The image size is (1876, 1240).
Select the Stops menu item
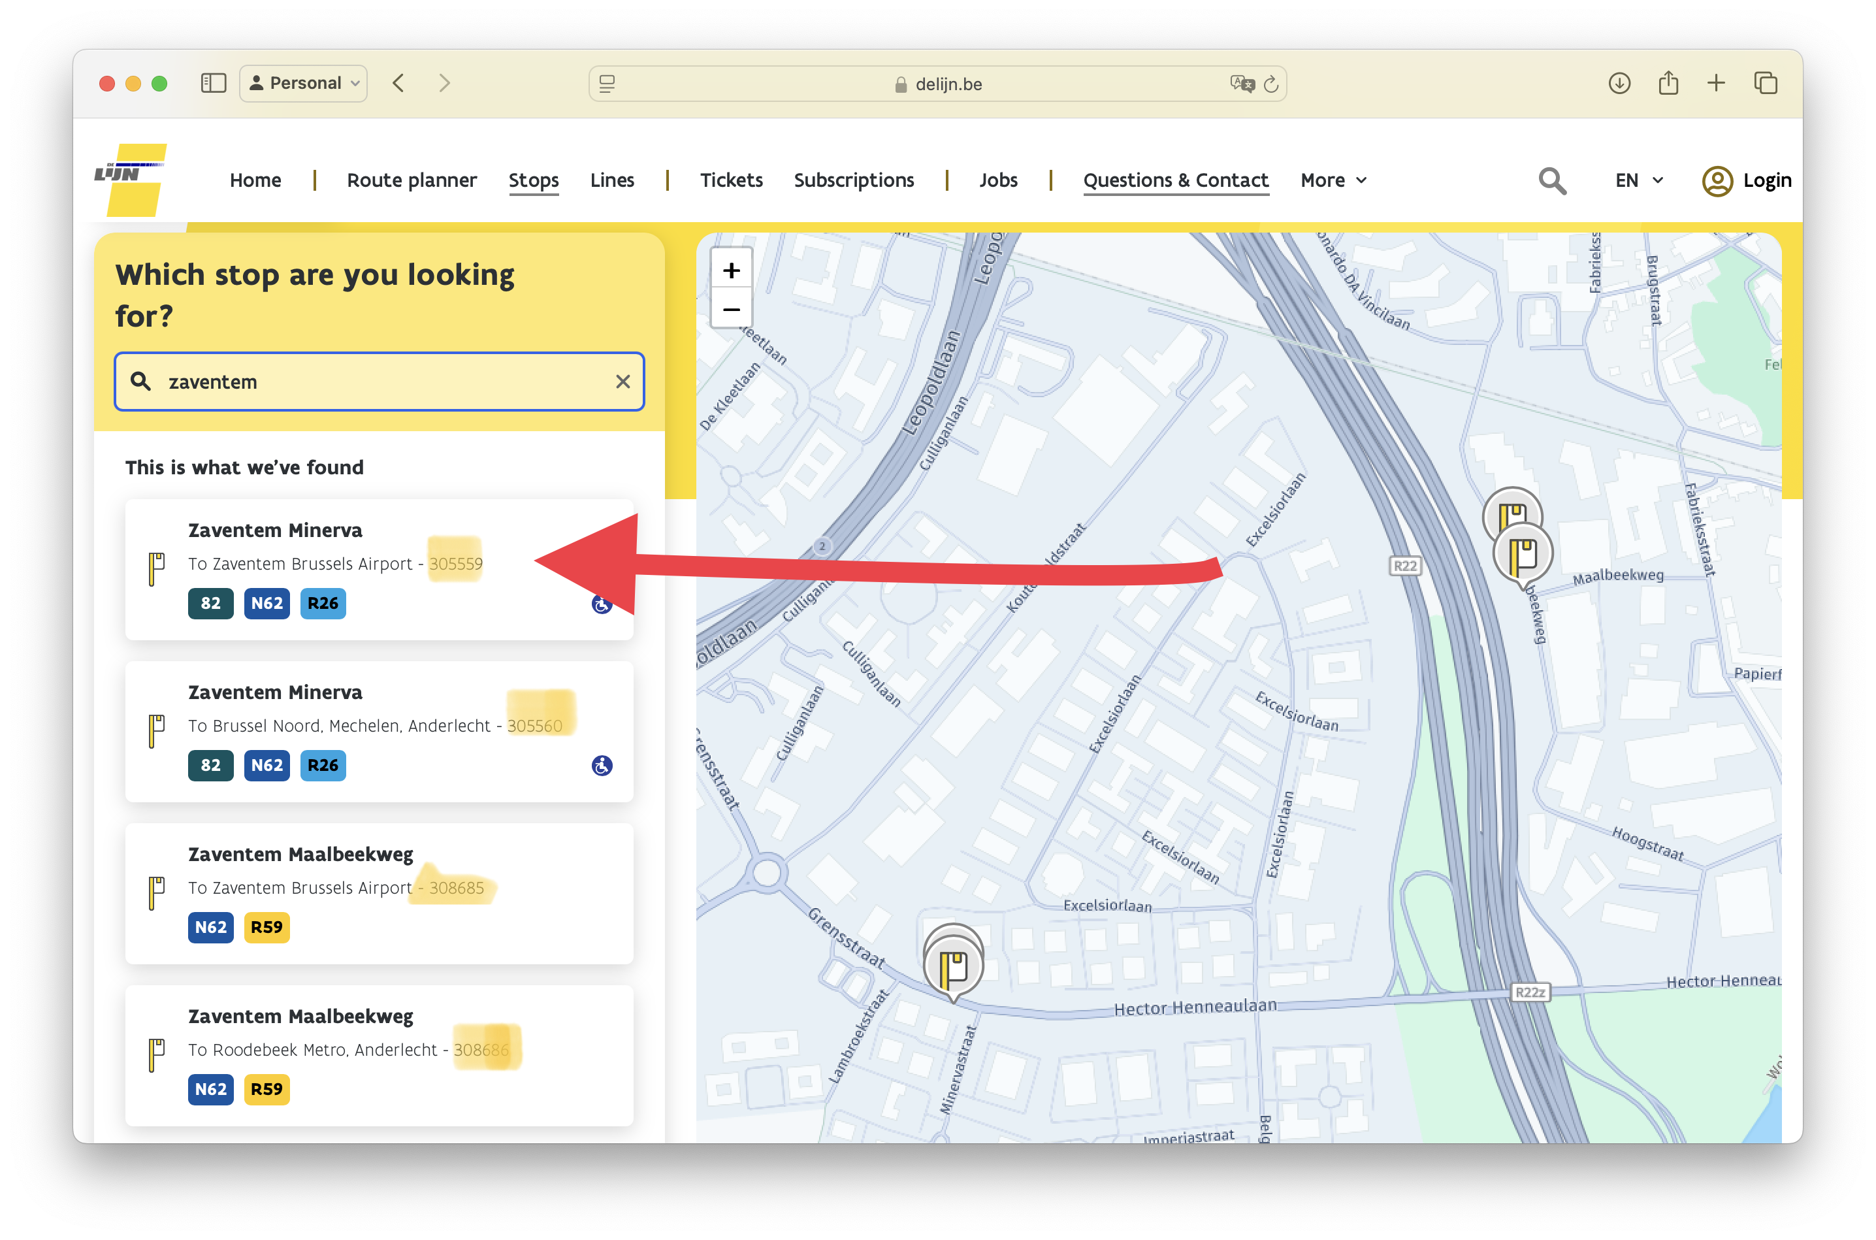534,180
